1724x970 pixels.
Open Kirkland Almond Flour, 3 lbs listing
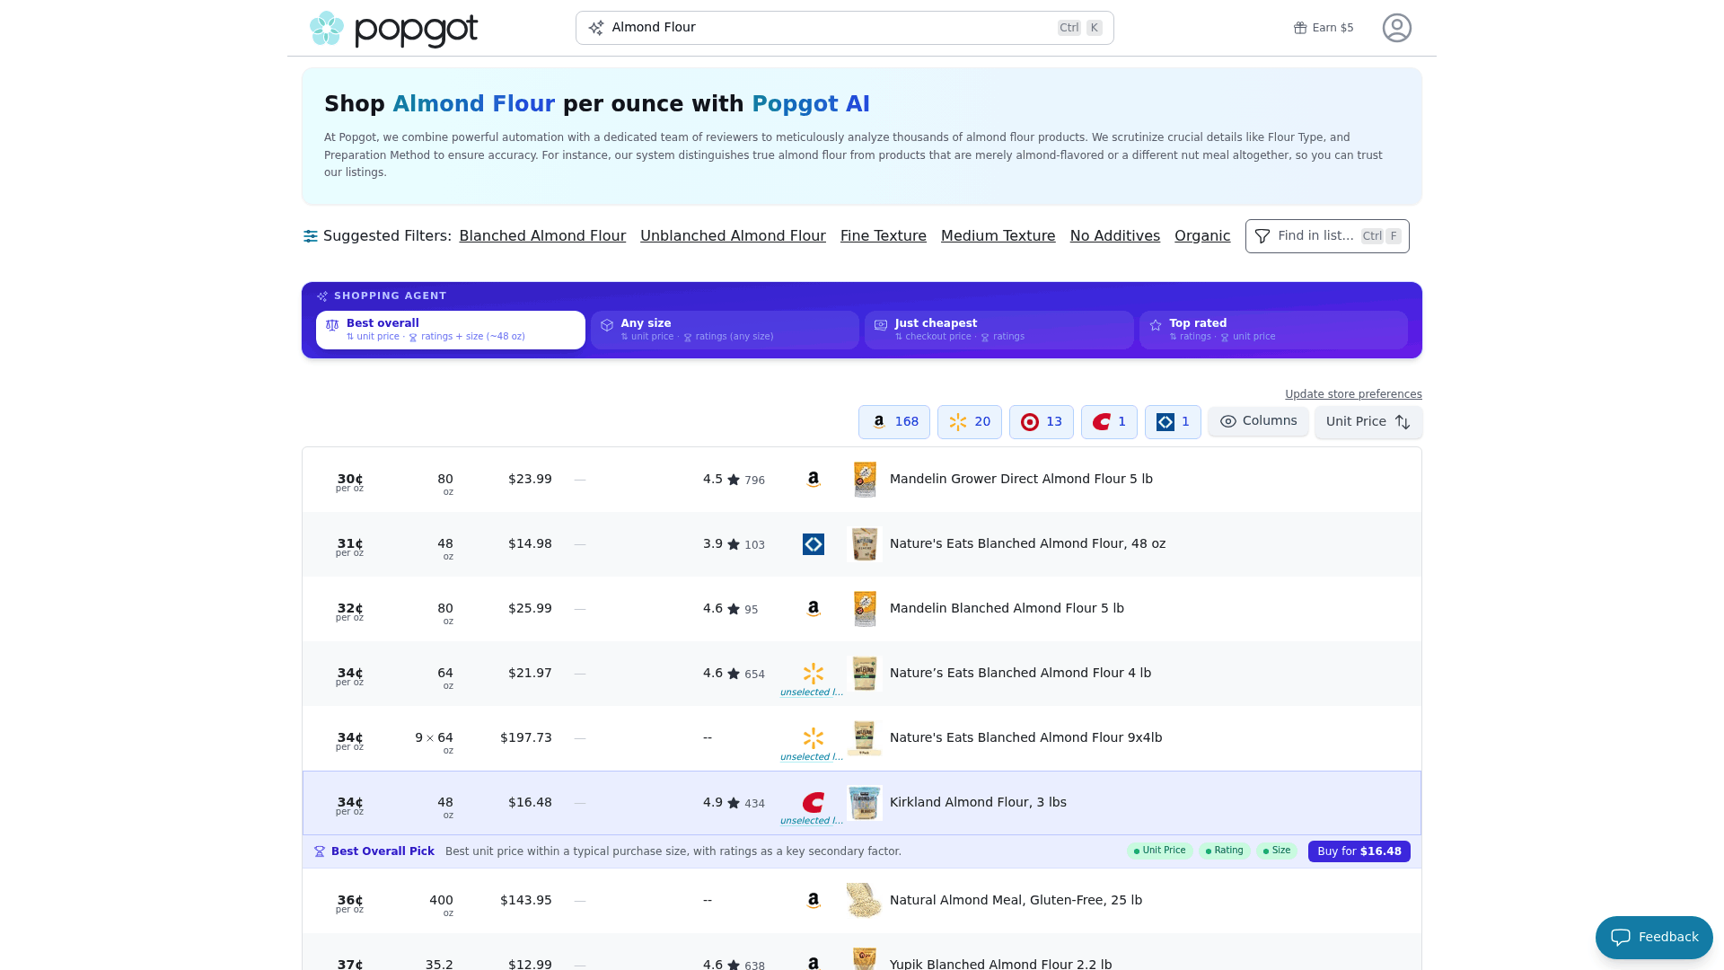[x=978, y=802]
